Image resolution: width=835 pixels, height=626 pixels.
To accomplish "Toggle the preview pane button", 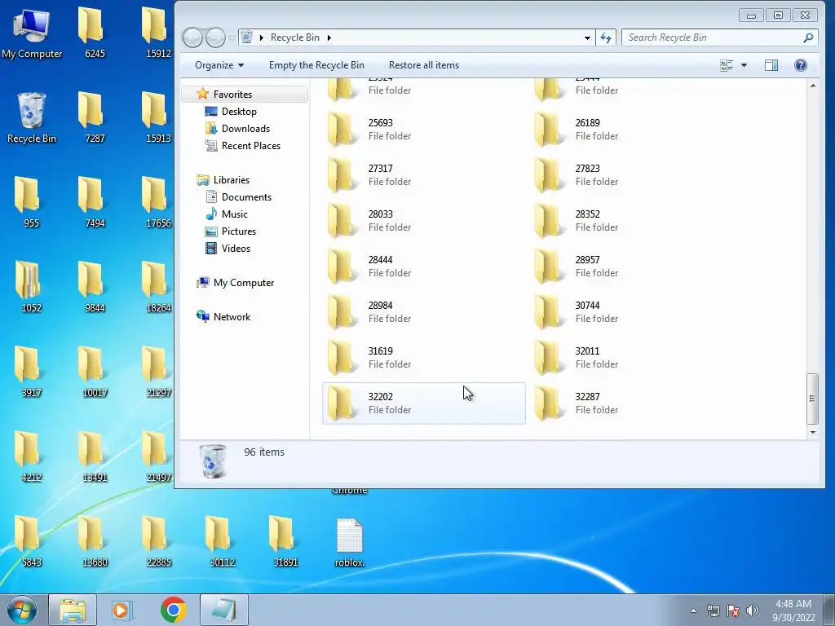I will [771, 65].
